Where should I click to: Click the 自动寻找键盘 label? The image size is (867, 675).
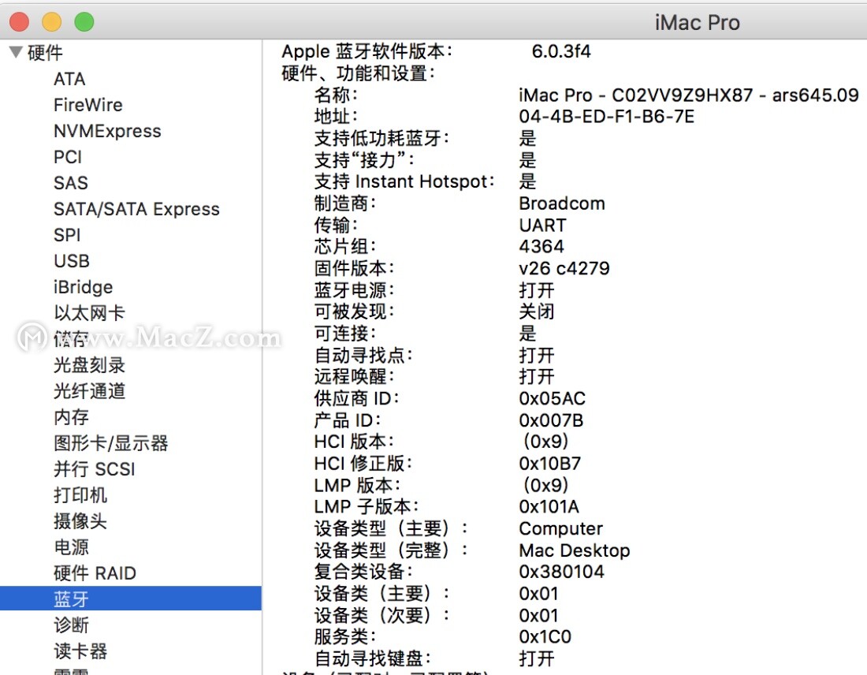coord(373,658)
